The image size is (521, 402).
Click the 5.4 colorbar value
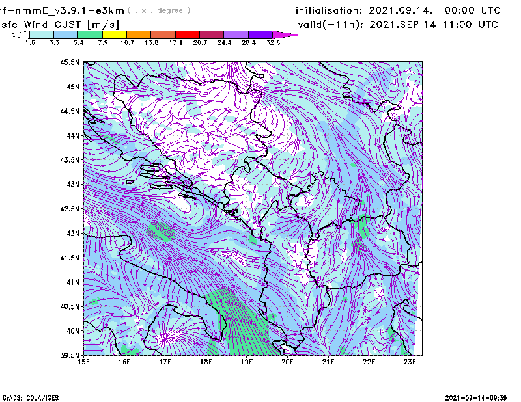(x=78, y=42)
